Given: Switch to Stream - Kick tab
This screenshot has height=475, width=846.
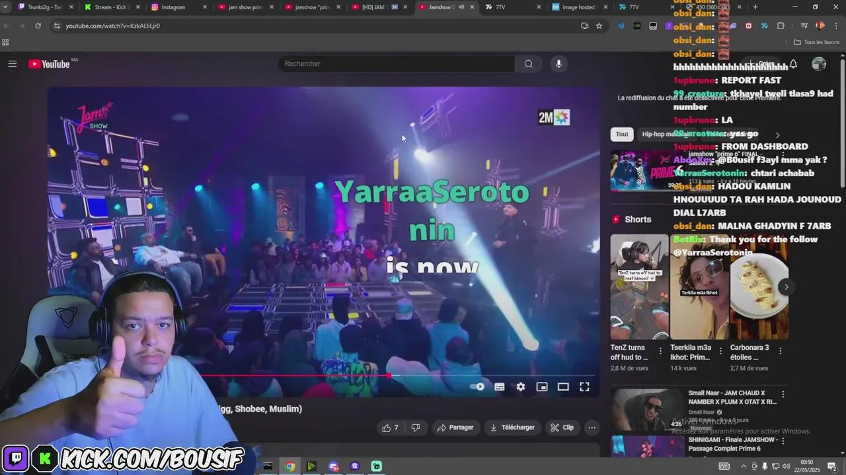Looking at the screenshot, I should tap(111, 7).
